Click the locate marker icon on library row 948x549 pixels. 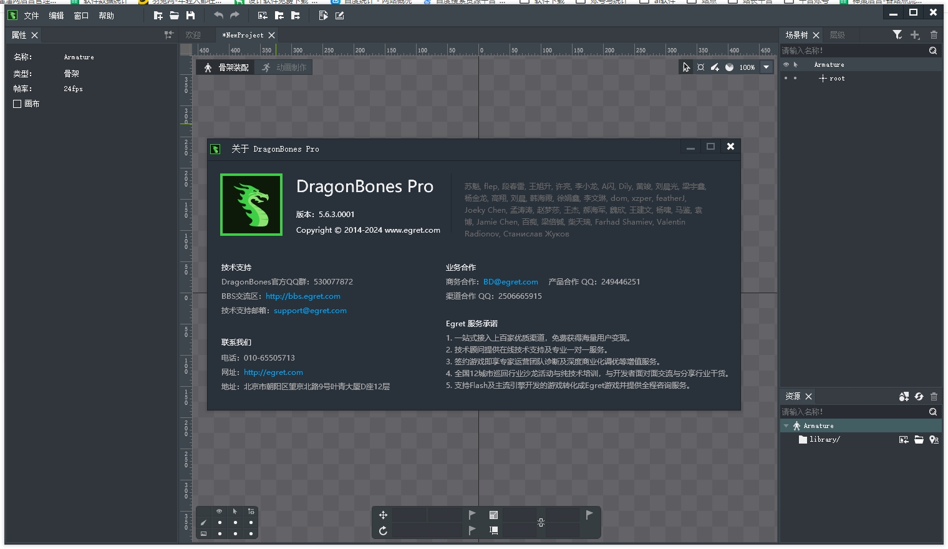click(934, 440)
